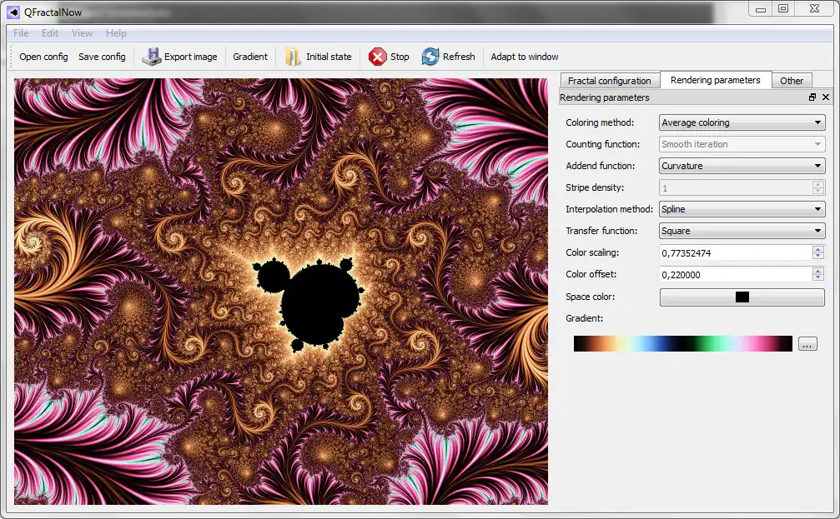The height and width of the screenshot is (519, 840).
Task: Save the current configuration
Action: click(x=102, y=57)
